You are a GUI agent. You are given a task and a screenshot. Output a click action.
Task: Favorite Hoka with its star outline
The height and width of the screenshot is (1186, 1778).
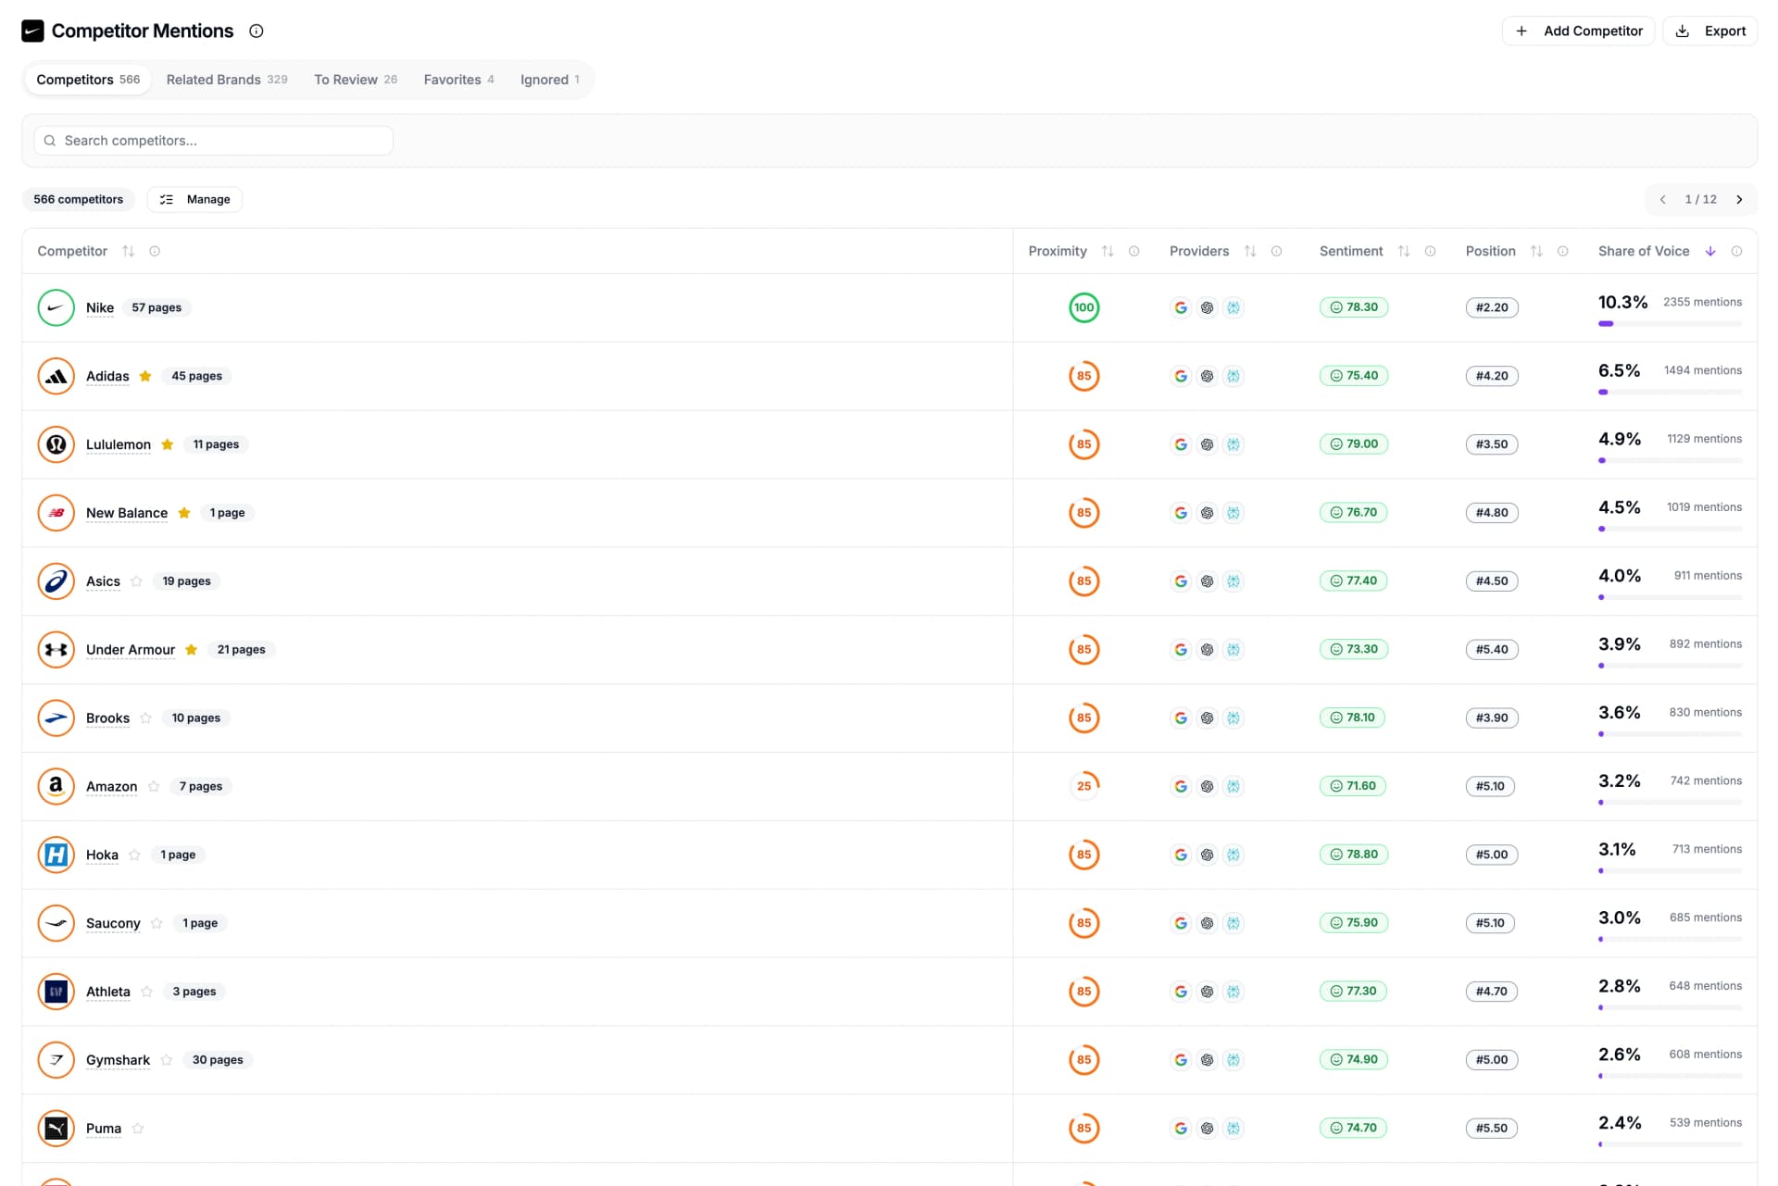coord(135,855)
